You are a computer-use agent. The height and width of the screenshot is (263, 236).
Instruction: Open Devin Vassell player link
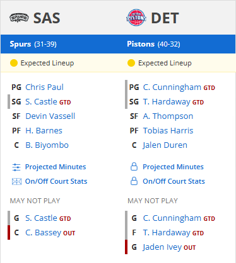point(50,116)
